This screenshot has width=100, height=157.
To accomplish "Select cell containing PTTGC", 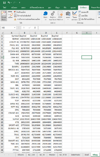I will tap(11, 150).
